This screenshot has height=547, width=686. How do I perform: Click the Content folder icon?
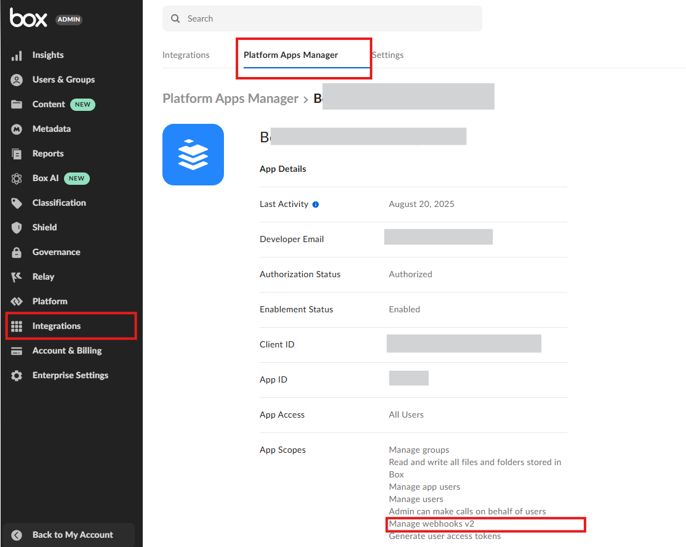pyautogui.click(x=17, y=105)
